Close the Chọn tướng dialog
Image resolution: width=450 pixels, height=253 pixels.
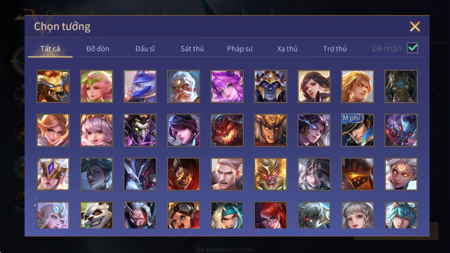click(x=415, y=27)
